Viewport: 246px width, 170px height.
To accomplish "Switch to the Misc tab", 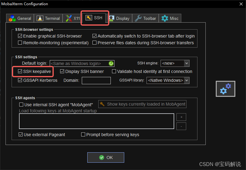I will [x=170, y=18].
